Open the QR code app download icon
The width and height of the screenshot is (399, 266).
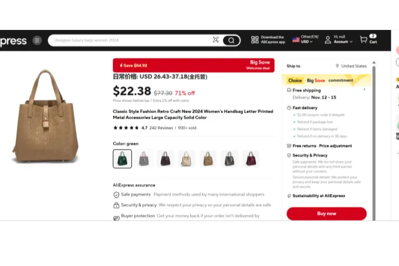tap(255, 40)
